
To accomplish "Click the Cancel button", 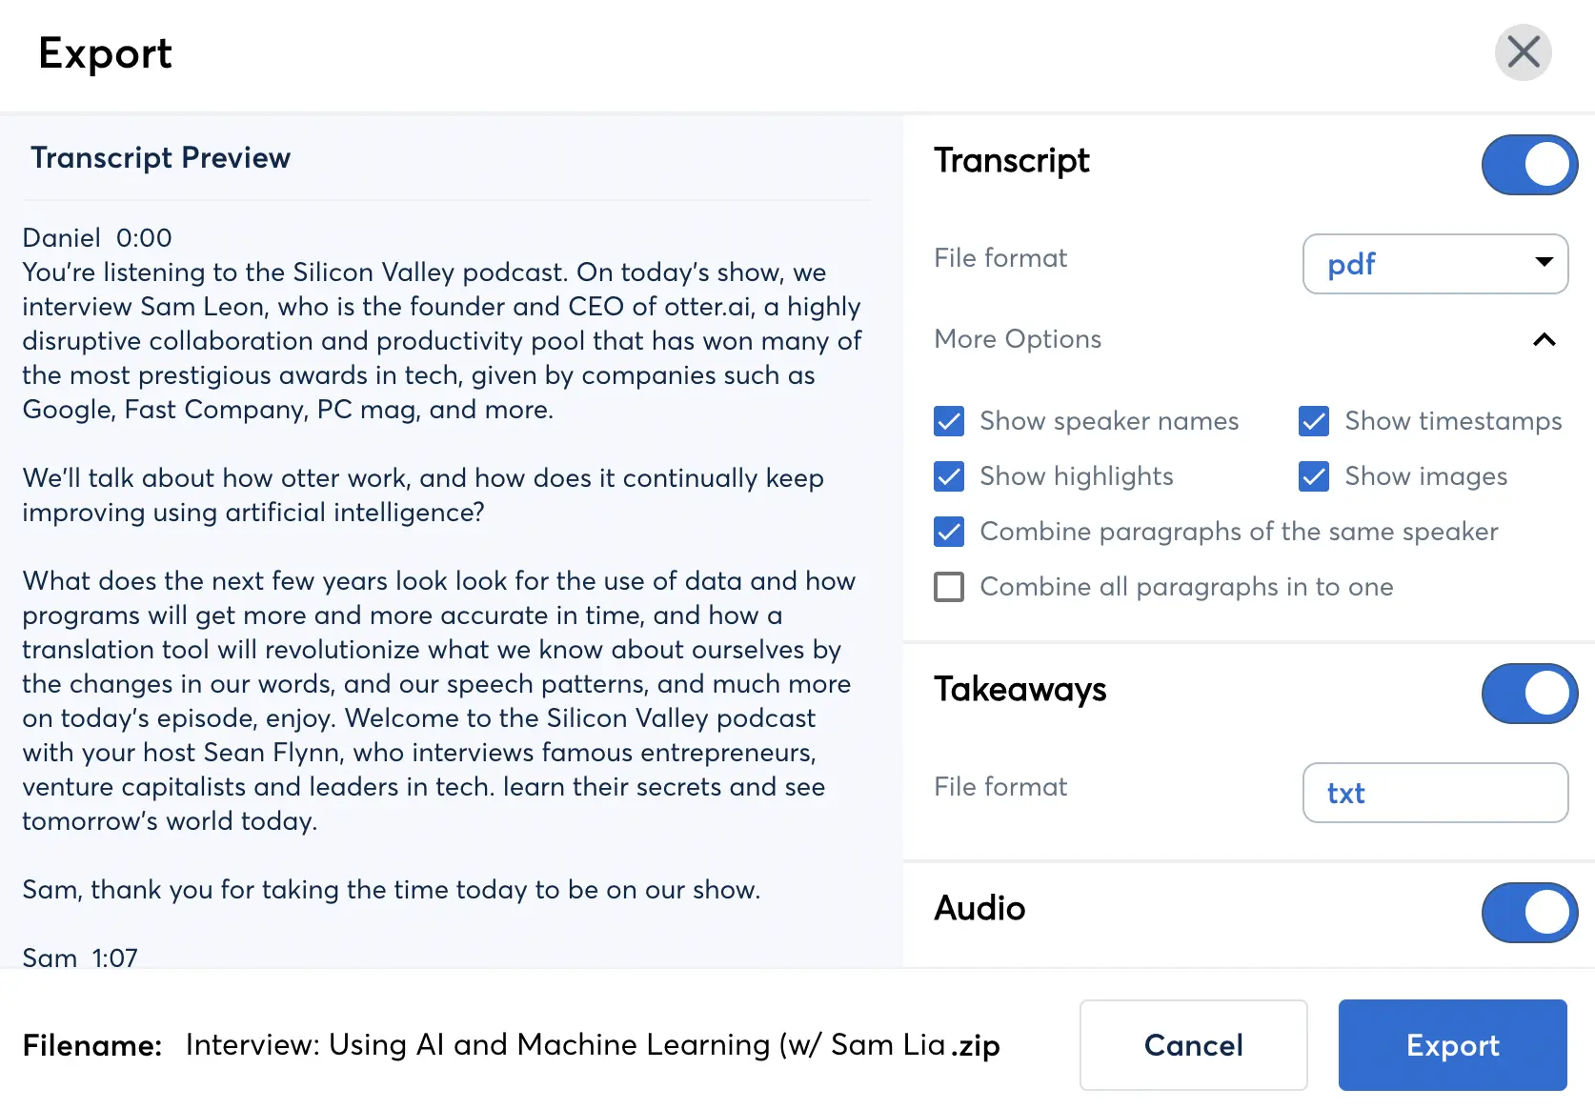I will (1193, 1045).
